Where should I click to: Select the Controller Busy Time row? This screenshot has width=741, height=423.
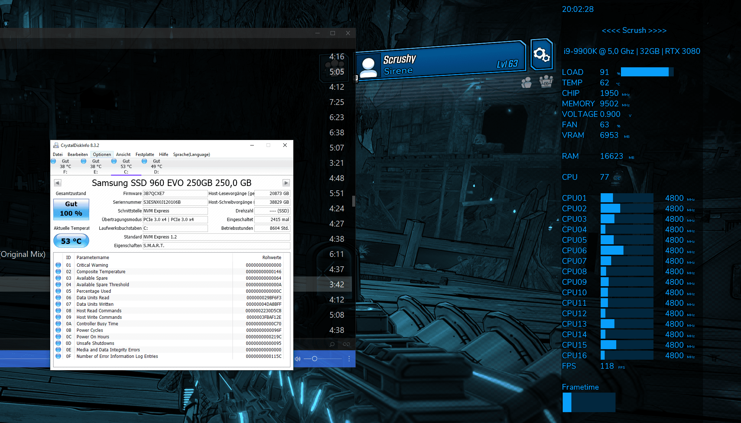(x=169, y=324)
